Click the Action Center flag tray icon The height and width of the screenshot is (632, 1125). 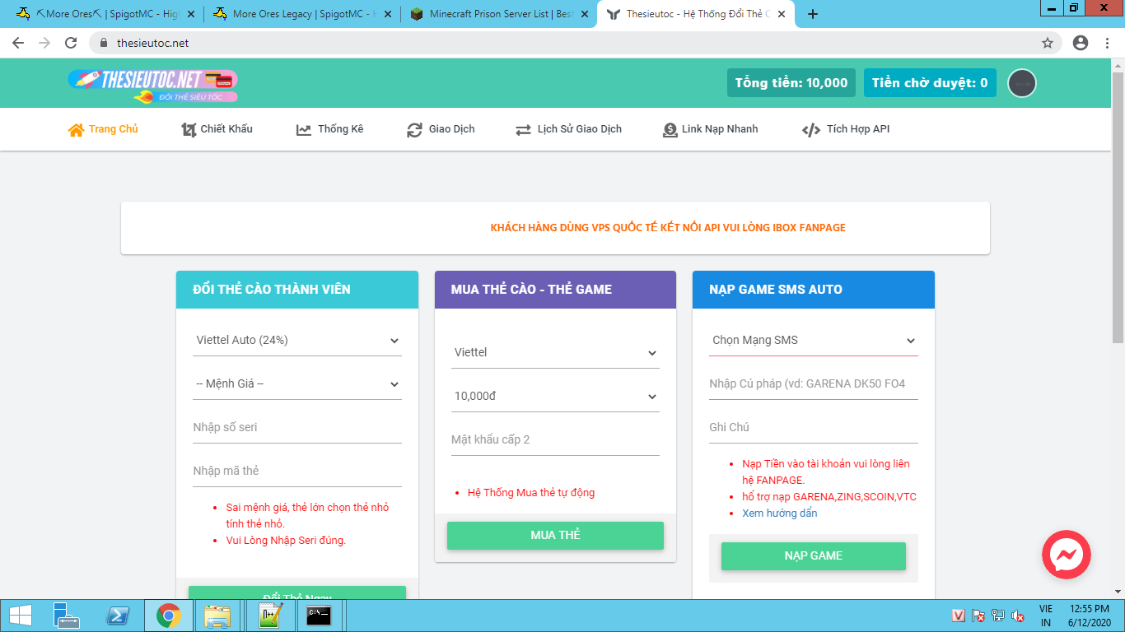coord(978,616)
